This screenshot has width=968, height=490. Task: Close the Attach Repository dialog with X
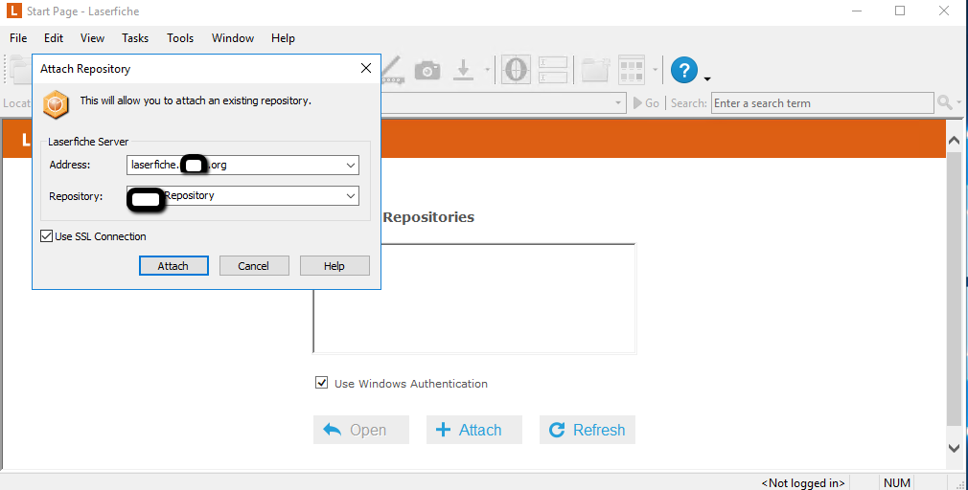click(366, 68)
